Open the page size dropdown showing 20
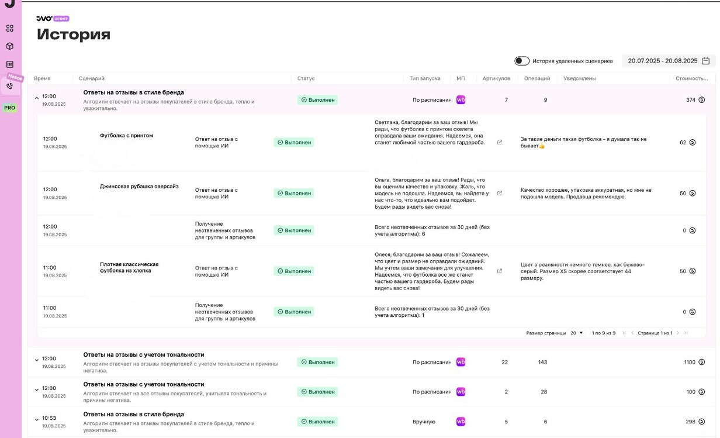This screenshot has height=438, width=720. (577, 333)
